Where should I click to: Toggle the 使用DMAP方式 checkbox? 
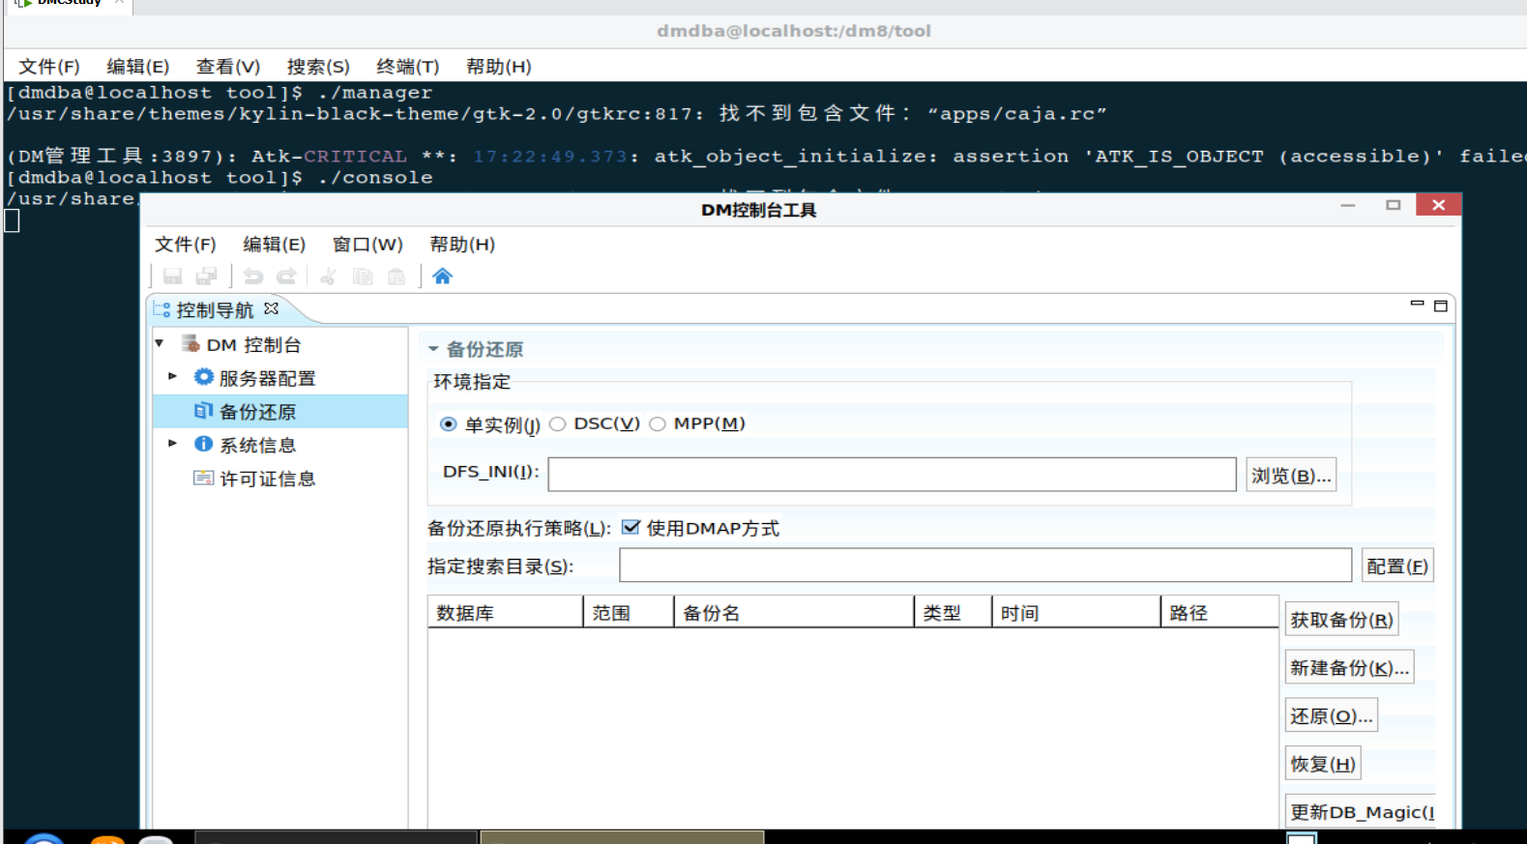click(x=631, y=527)
